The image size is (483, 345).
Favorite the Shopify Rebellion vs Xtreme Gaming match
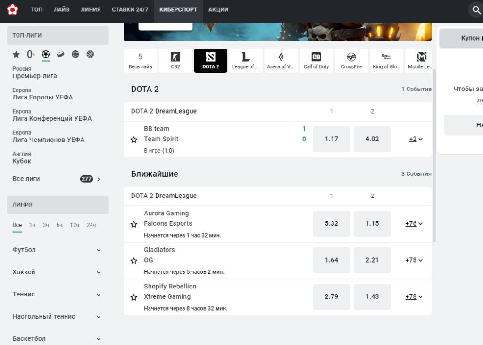(133, 297)
